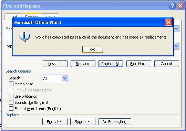The height and width of the screenshot is (131, 186).
Task: Open the Search direction dropdown showing All
Action: pyautogui.click(x=55, y=78)
